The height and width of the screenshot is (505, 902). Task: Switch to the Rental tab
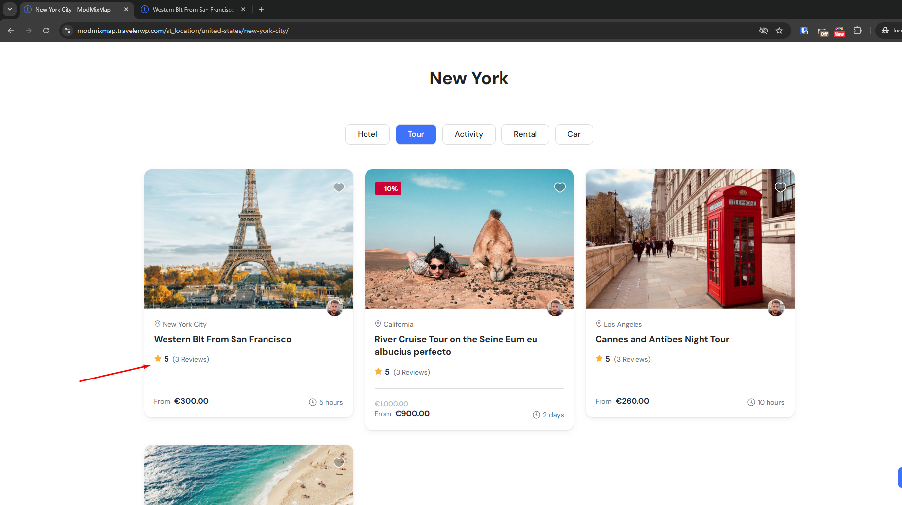click(x=525, y=134)
